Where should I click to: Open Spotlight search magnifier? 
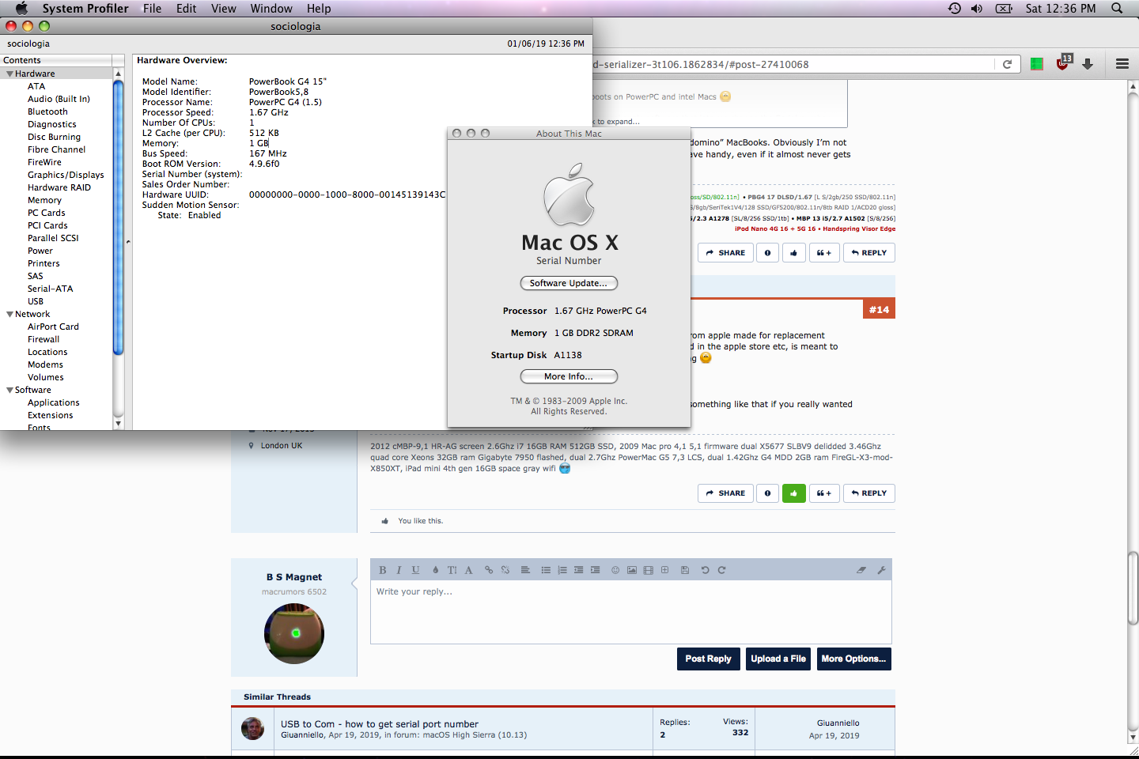(x=1117, y=9)
